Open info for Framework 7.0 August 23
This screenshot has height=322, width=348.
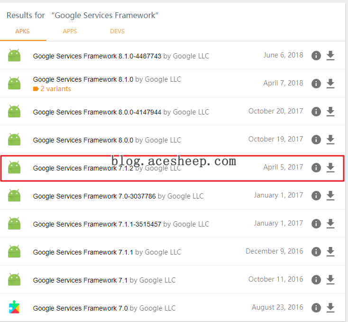click(x=316, y=308)
